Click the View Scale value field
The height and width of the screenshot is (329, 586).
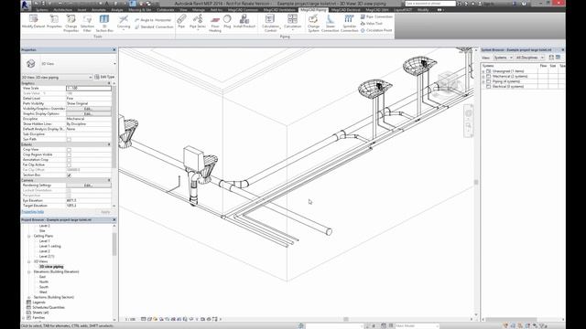[x=89, y=88]
